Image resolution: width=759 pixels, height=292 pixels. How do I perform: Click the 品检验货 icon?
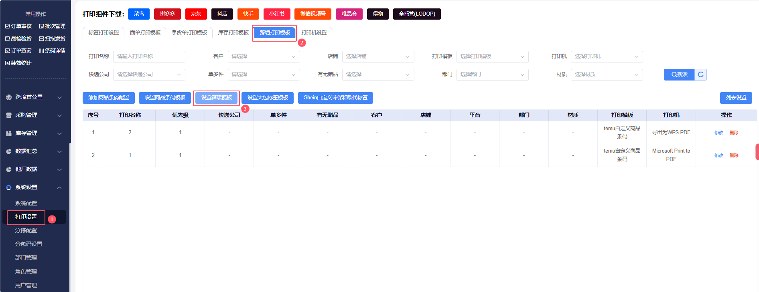point(7,39)
